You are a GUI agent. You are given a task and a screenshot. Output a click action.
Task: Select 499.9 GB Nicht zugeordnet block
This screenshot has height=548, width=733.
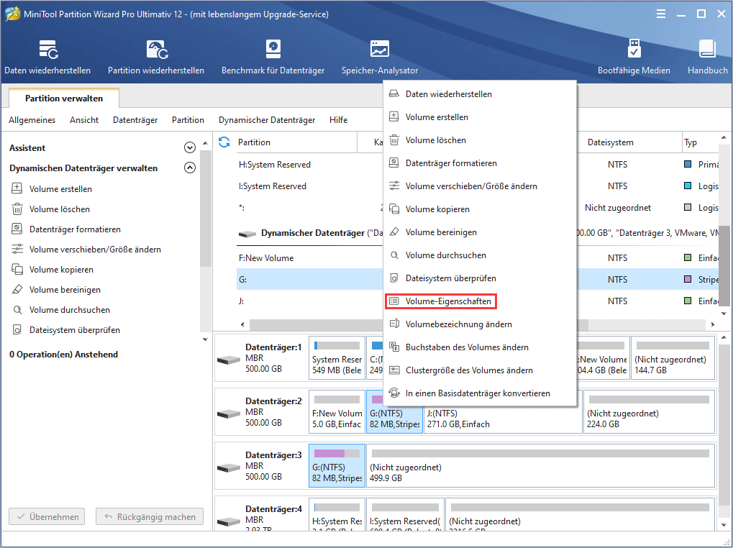coord(541,465)
